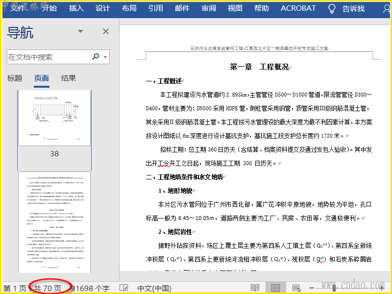392x294 pixels.
Task: Click the lightbulb Tell Me icon
Action: [332, 9]
